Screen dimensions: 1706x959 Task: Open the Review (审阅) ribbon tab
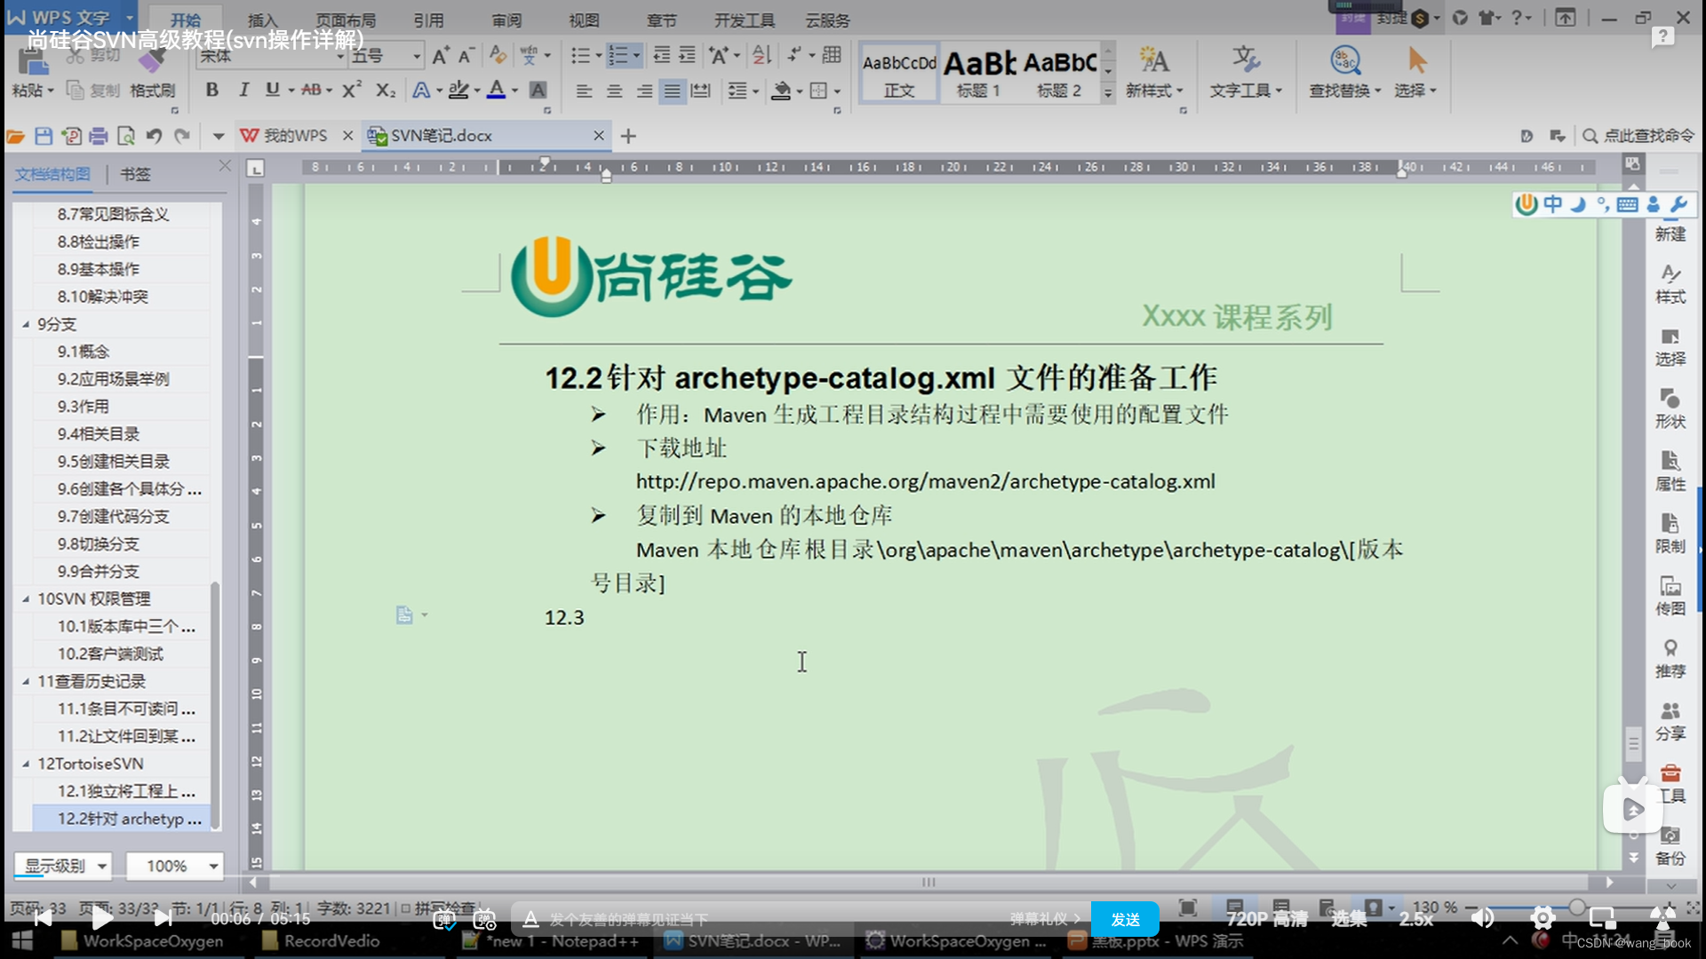[506, 20]
